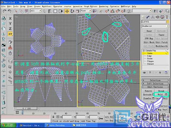Toggle the Y axis constraint
Viewport: 171px width, 128px height.
click(10, 24)
